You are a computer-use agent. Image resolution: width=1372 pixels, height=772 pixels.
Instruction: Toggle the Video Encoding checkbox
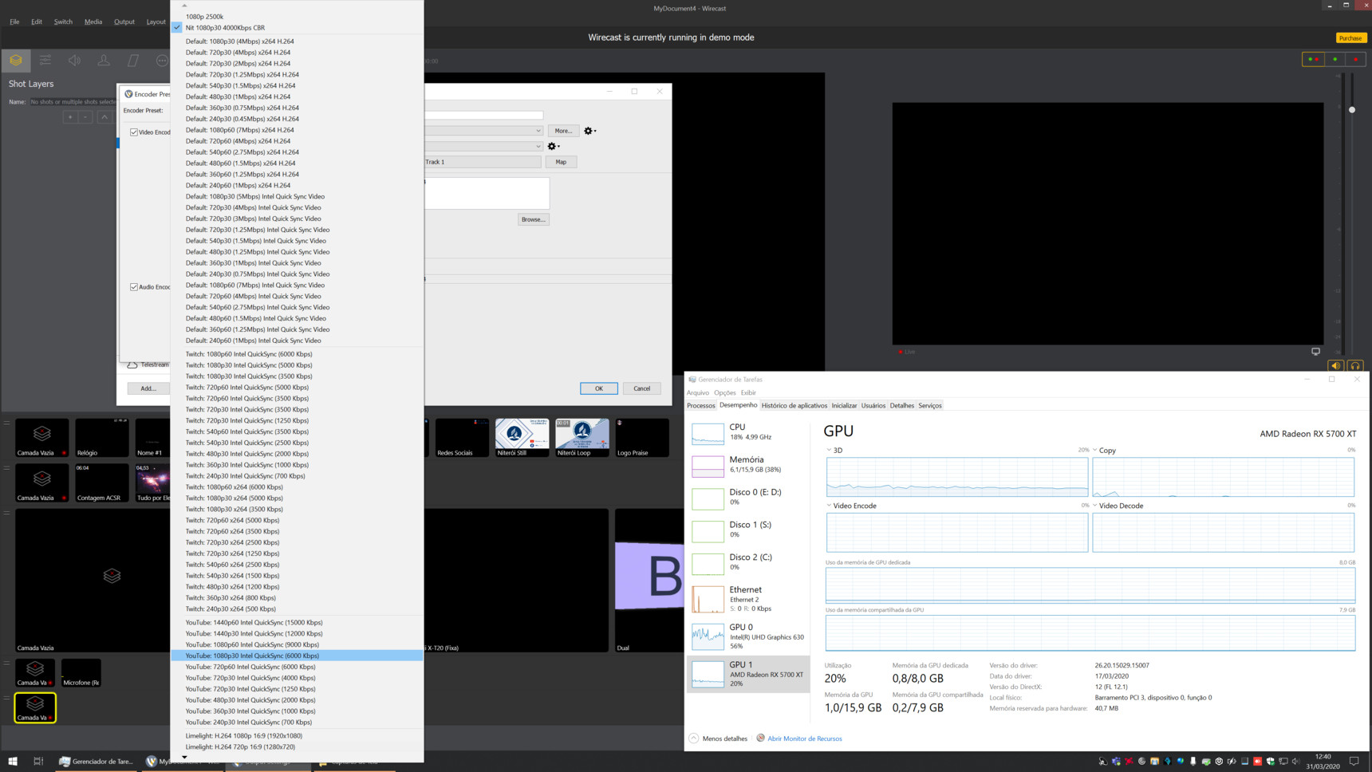134,132
